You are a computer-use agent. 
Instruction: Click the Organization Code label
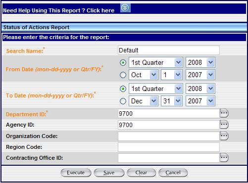coord(32,136)
